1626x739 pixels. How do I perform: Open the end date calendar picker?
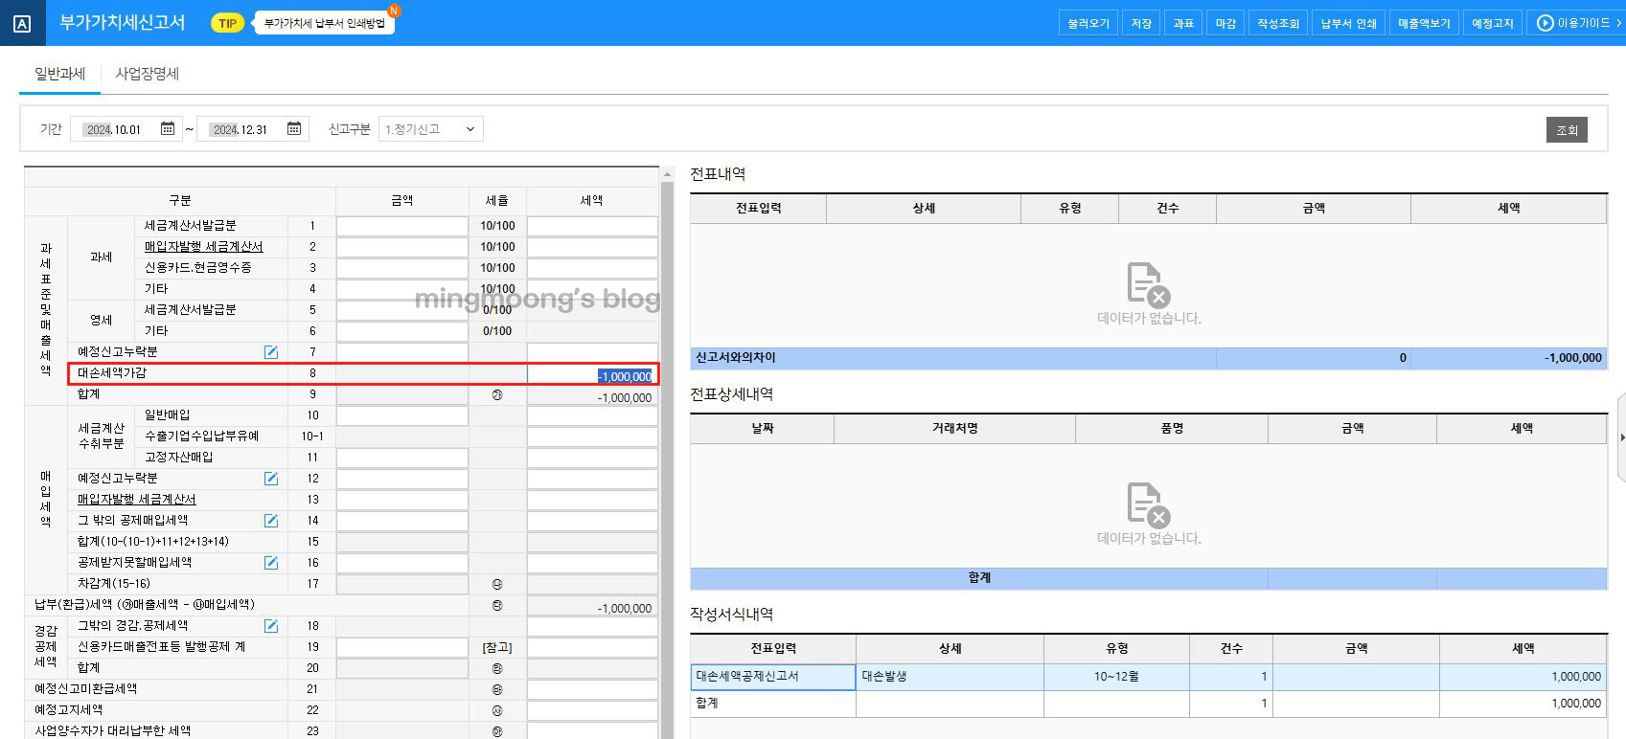[294, 129]
